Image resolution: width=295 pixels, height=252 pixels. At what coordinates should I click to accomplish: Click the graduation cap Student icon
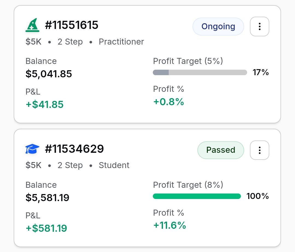click(x=33, y=149)
